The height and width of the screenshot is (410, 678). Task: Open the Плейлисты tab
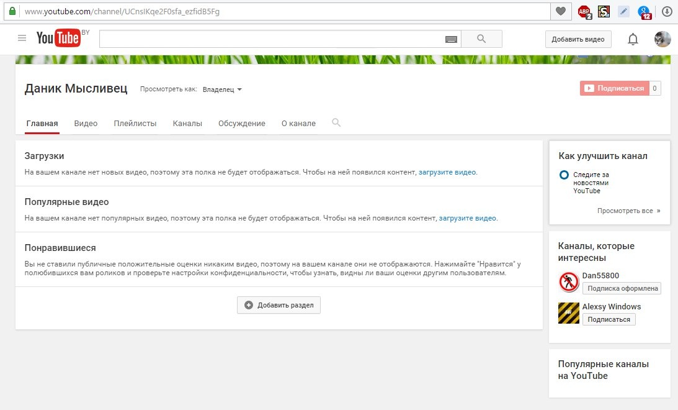(x=135, y=124)
